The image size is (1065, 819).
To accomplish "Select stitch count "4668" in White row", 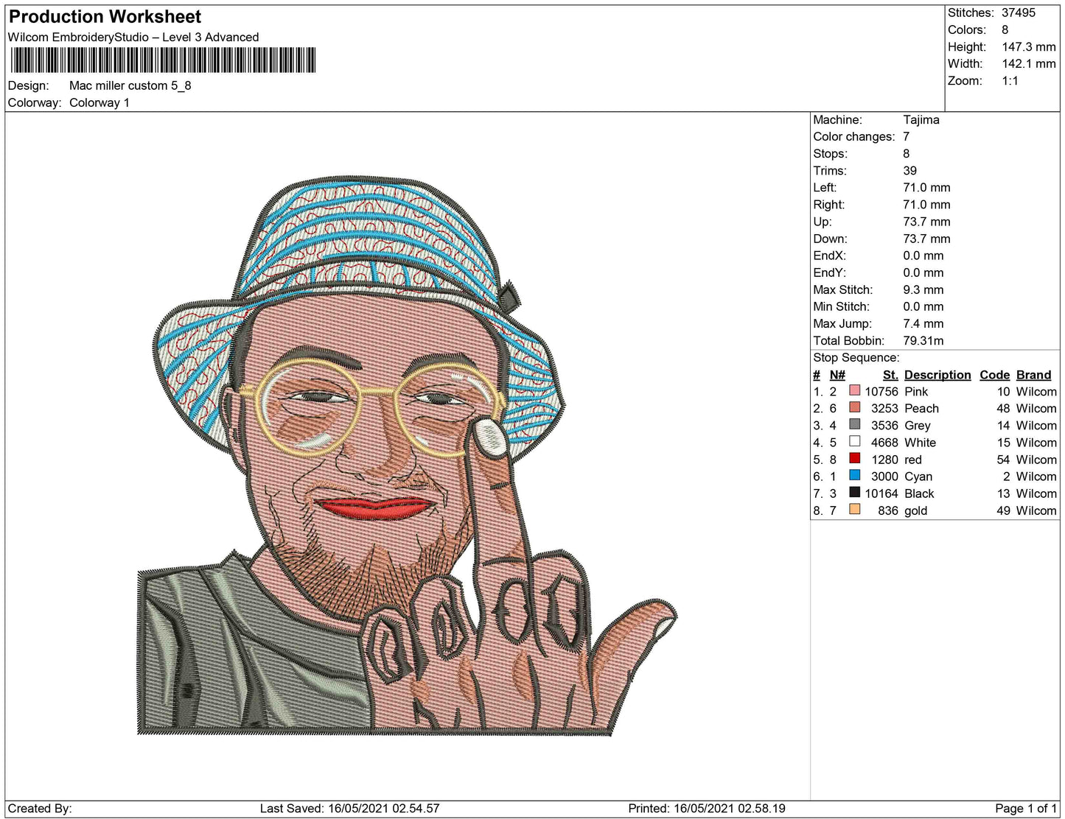I will click(x=884, y=442).
